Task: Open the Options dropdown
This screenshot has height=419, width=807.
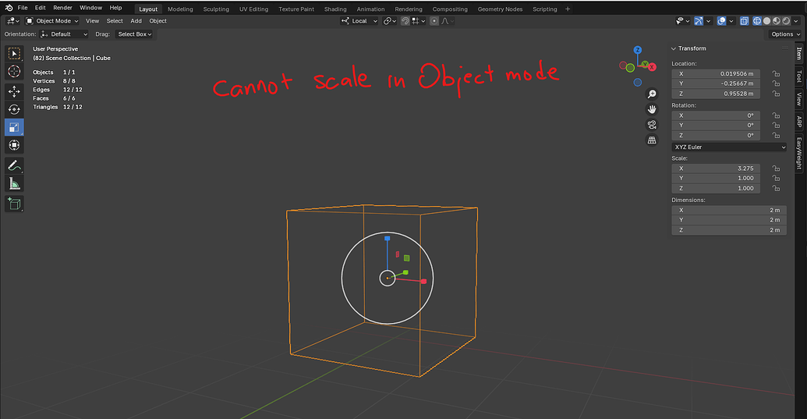Action: 785,34
